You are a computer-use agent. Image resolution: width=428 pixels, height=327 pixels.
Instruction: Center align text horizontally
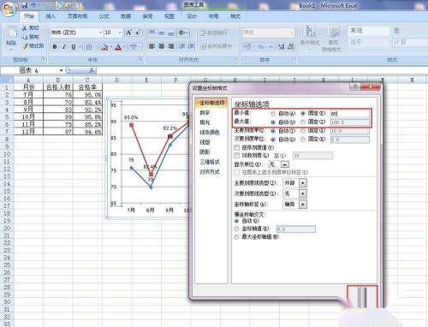[x=161, y=46]
